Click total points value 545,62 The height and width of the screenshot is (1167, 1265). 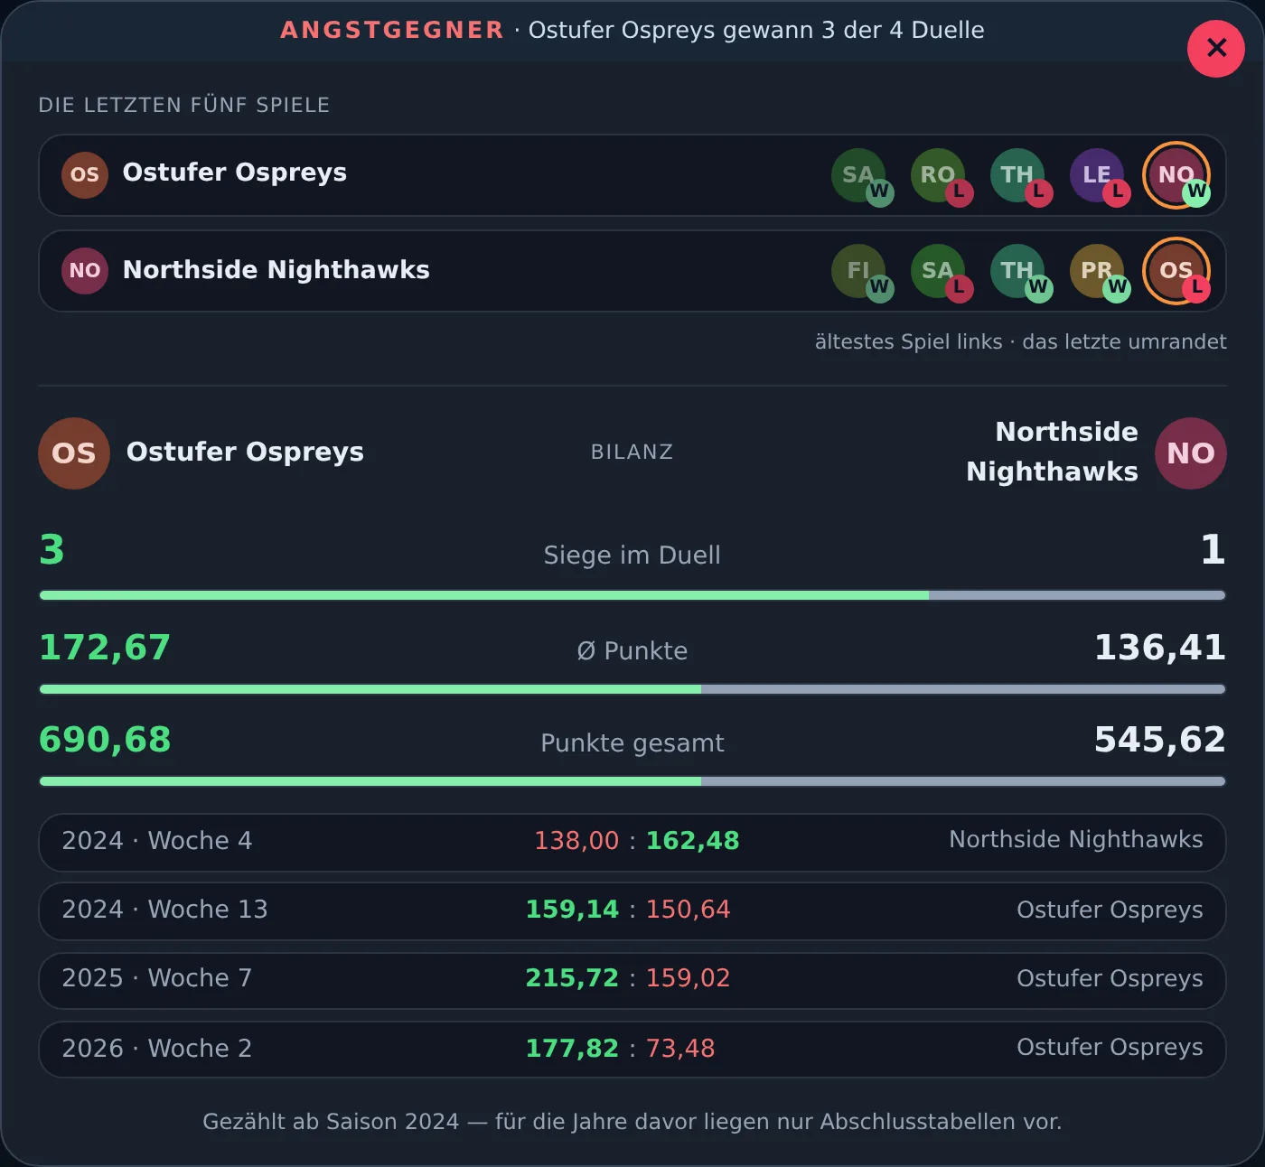(x=1160, y=740)
